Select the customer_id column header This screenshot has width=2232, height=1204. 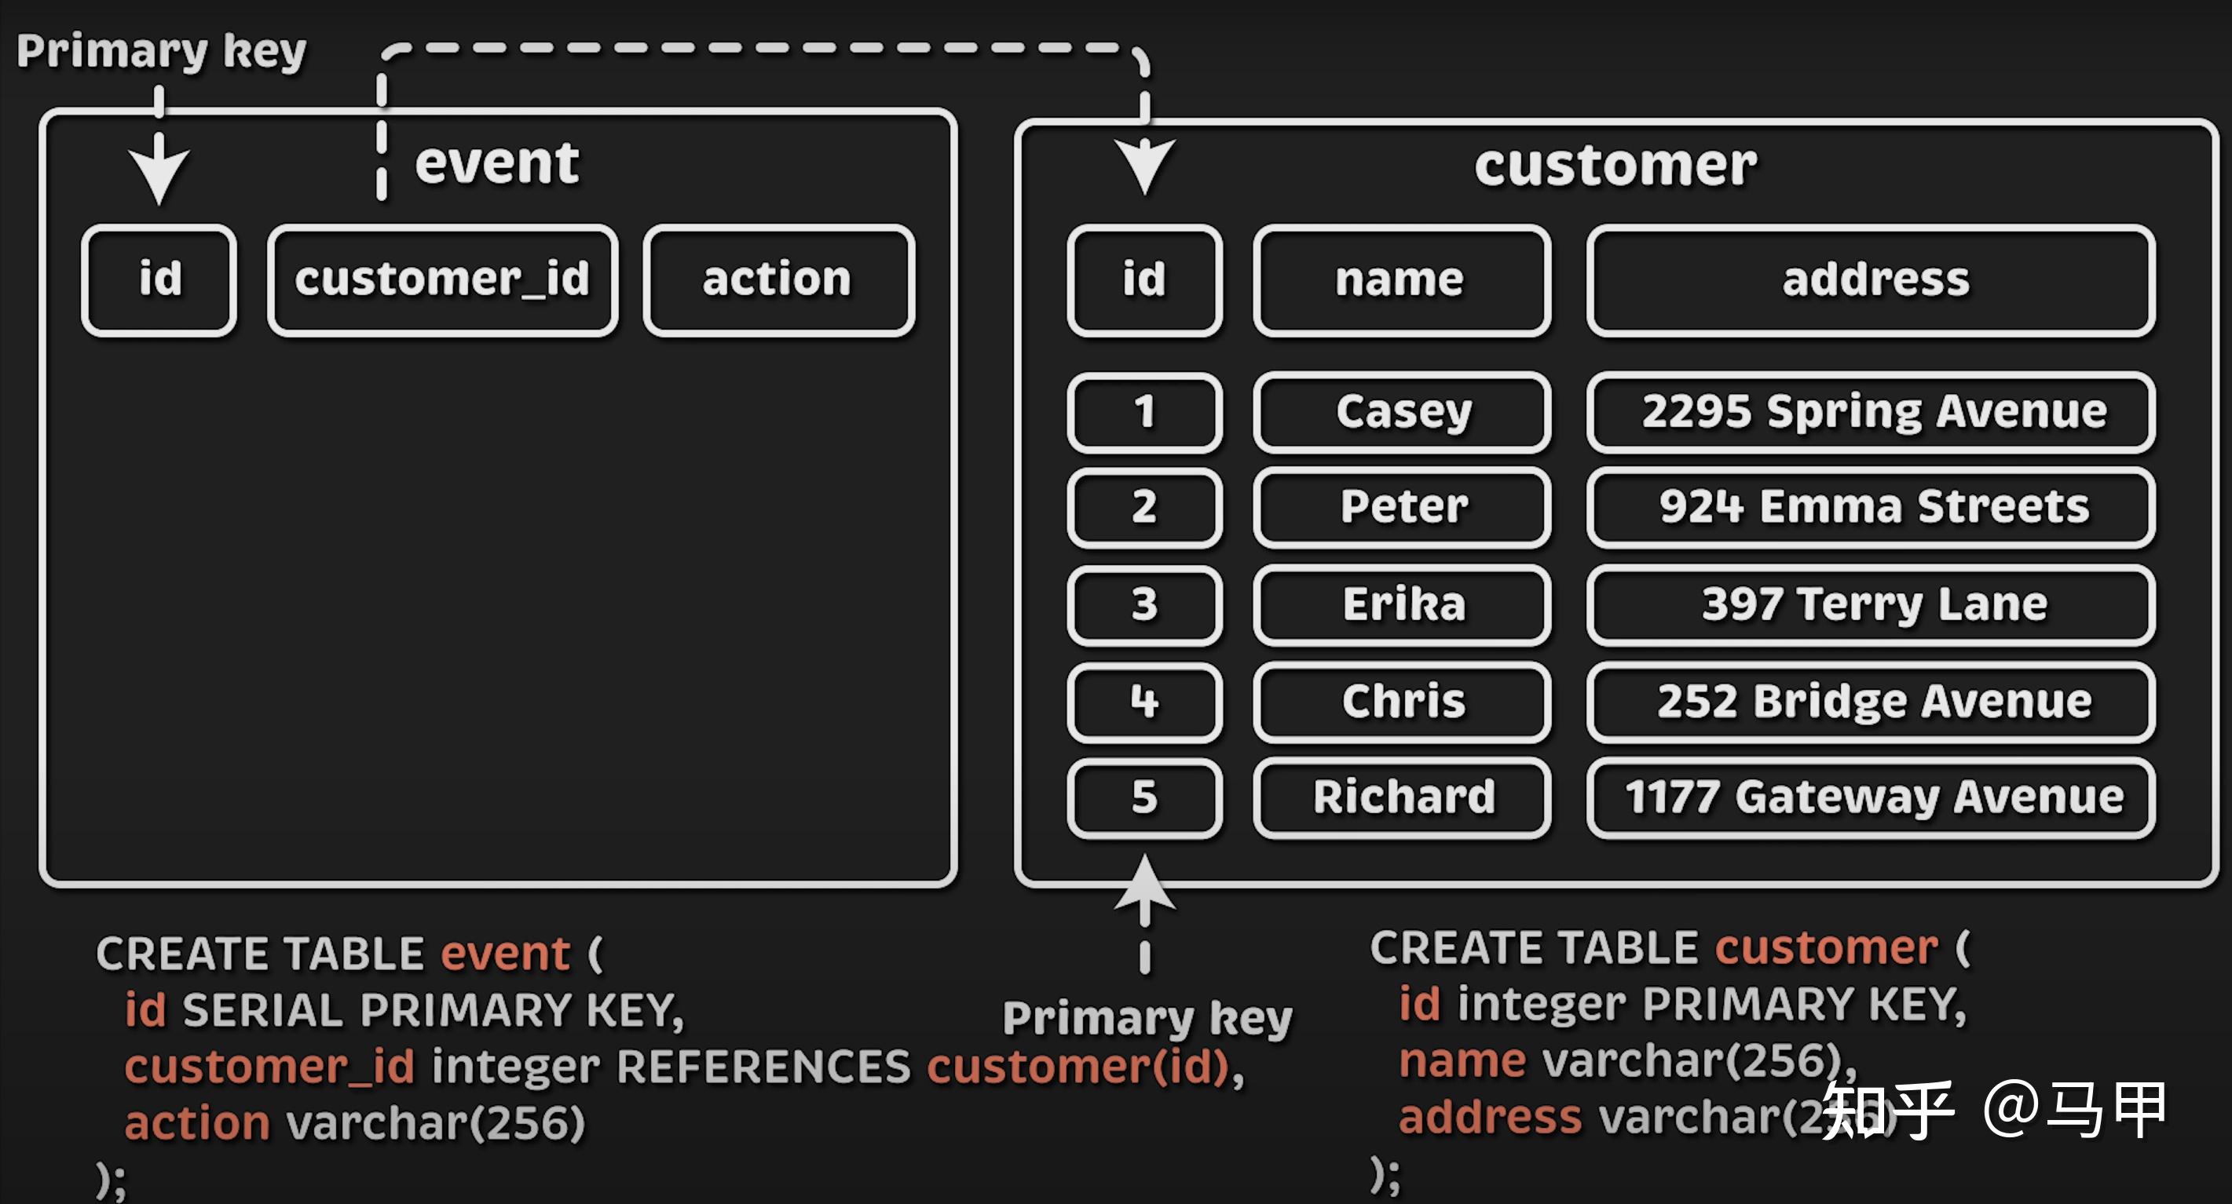442,279
